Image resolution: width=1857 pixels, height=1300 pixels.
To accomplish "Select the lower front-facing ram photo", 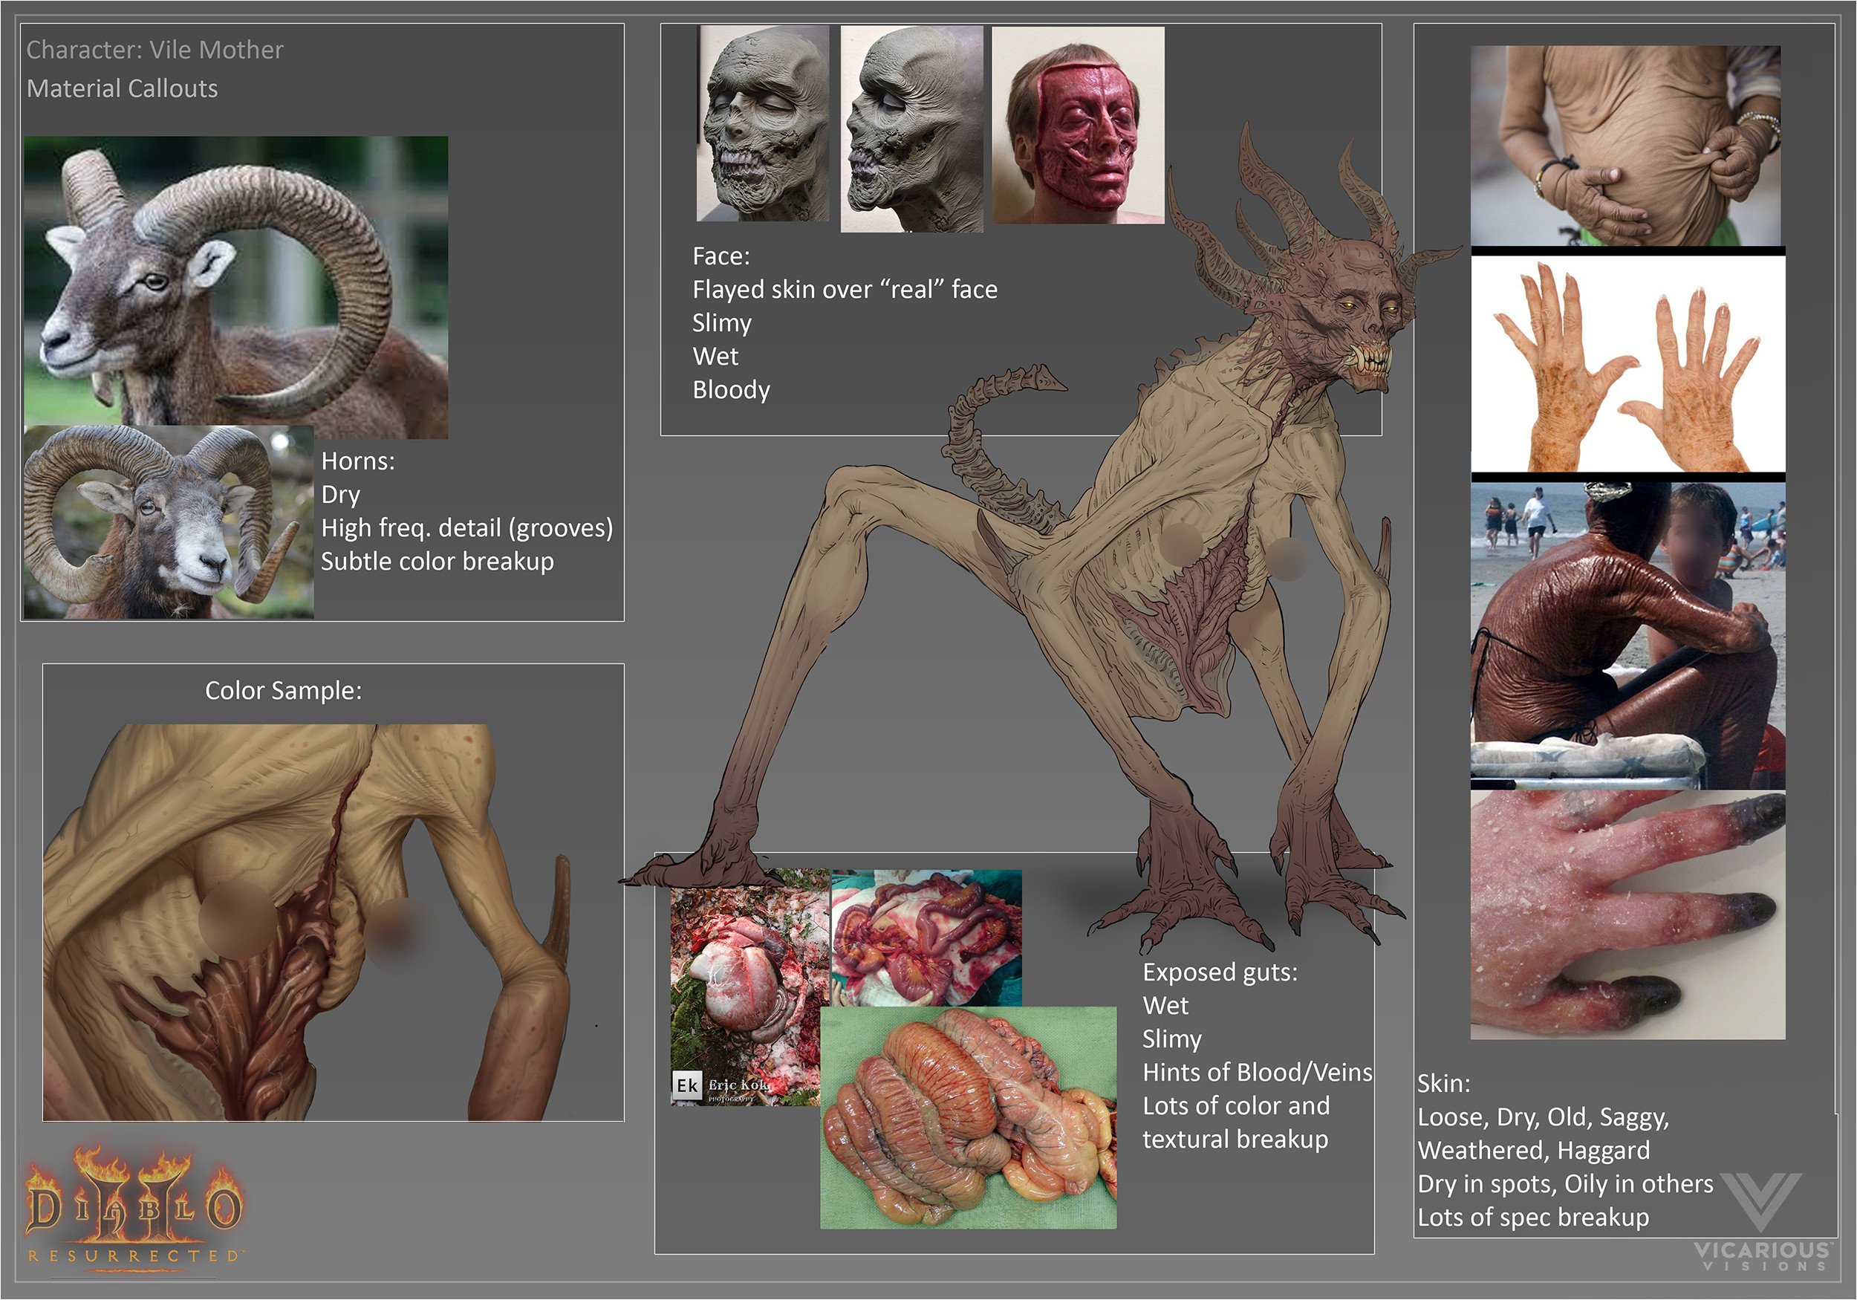I will tap(169, 521).
